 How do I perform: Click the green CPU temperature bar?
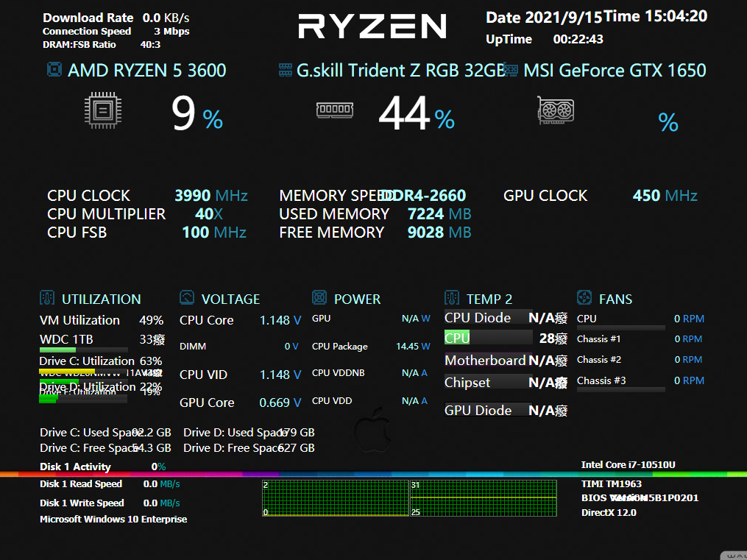click(457, 338)
